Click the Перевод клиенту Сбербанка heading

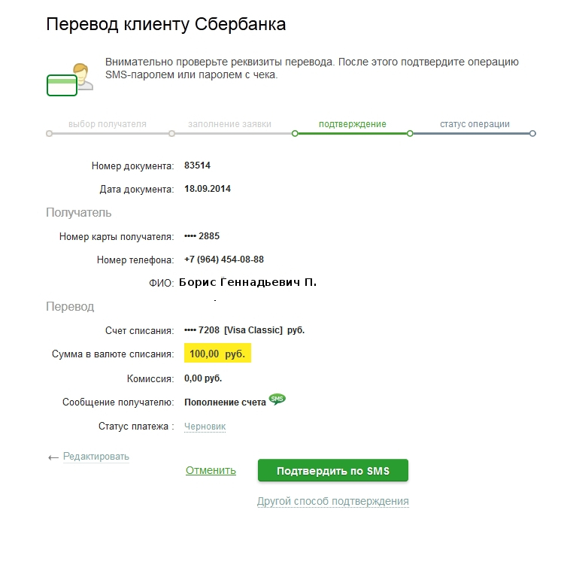point(165,24)
